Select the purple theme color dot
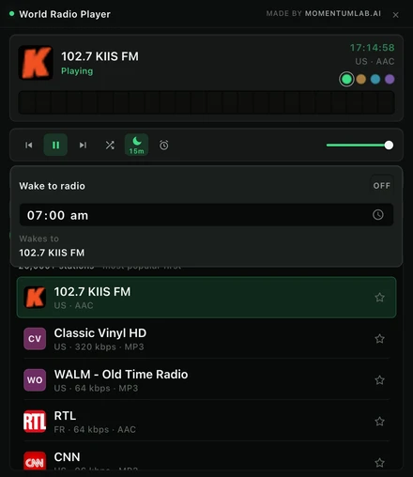The height and width of the screenshot is (477, 413). (x=390, y=79)
